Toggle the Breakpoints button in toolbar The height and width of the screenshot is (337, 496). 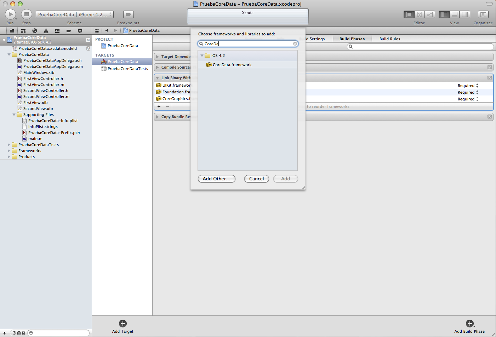tap(128, 14)
